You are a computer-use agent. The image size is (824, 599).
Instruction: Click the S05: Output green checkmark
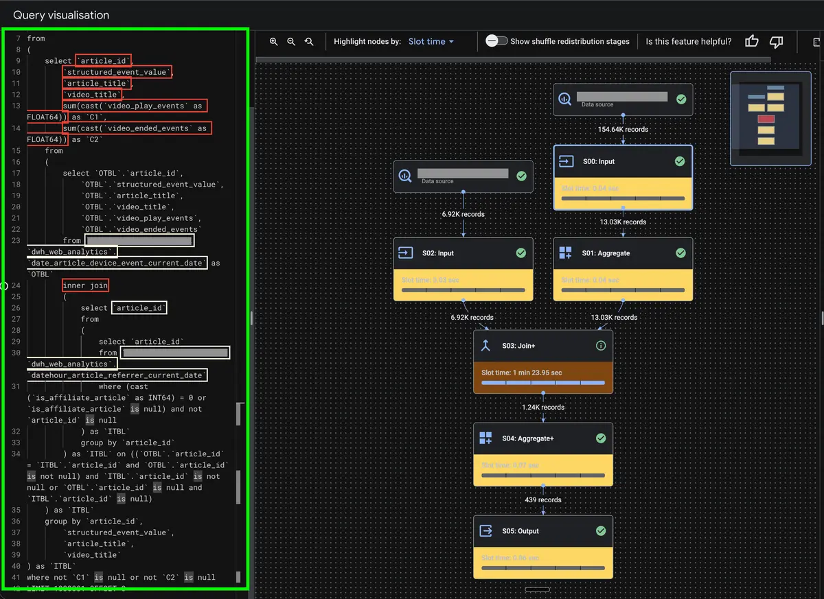point(601,531)
